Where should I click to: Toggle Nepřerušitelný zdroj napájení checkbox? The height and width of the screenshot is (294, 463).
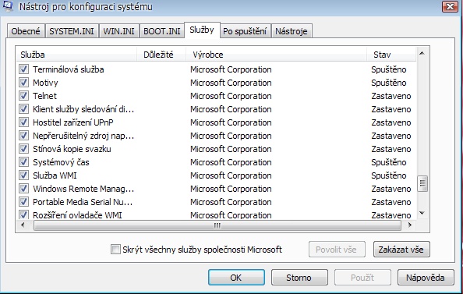point(23,136)
